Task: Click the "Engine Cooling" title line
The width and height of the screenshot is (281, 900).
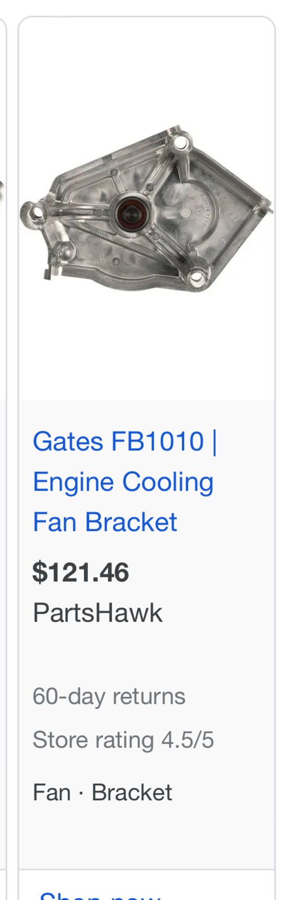Action: click(123, 482)
